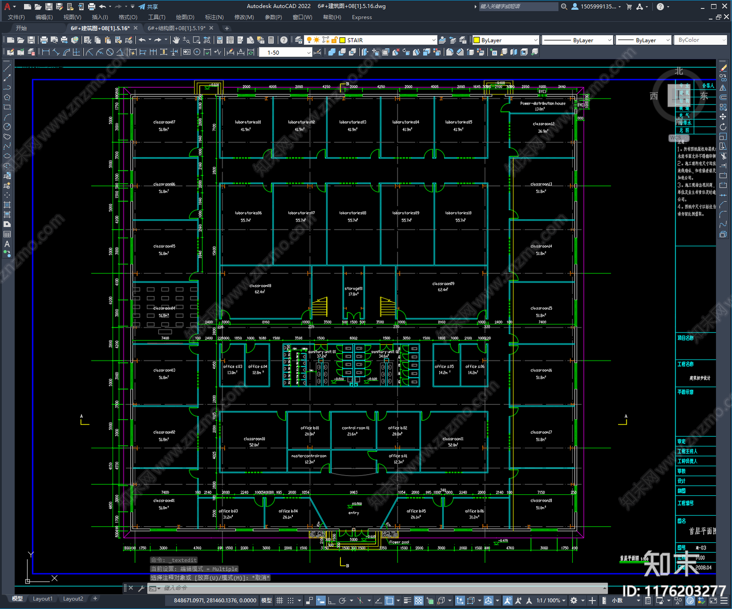Image resolution: width=732 pixels, height=609 pixels.
Task: Click the Undo arrow in the standard toolbar
Action: pos(143,40)
